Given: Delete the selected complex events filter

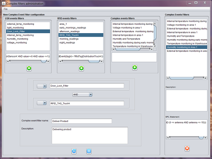Looking at the screenshot, I should [187, 148].
